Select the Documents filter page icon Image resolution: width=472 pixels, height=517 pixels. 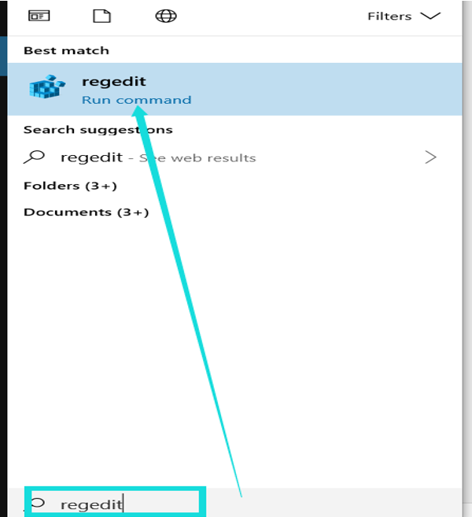coord(101,16)
